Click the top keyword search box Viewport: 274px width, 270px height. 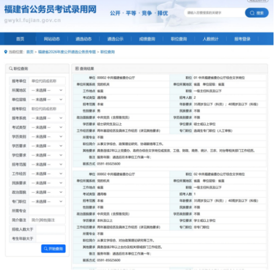(215, 13)
